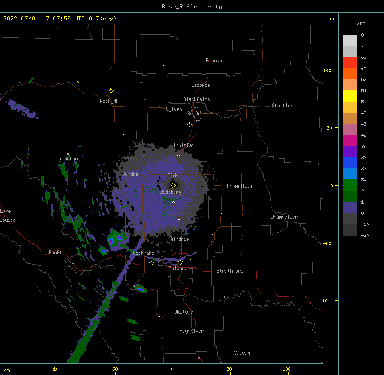Click the small echo cell south of Cochrane
Image resolution: width=384 pixels, height=375 pixels.
(140, 289)
